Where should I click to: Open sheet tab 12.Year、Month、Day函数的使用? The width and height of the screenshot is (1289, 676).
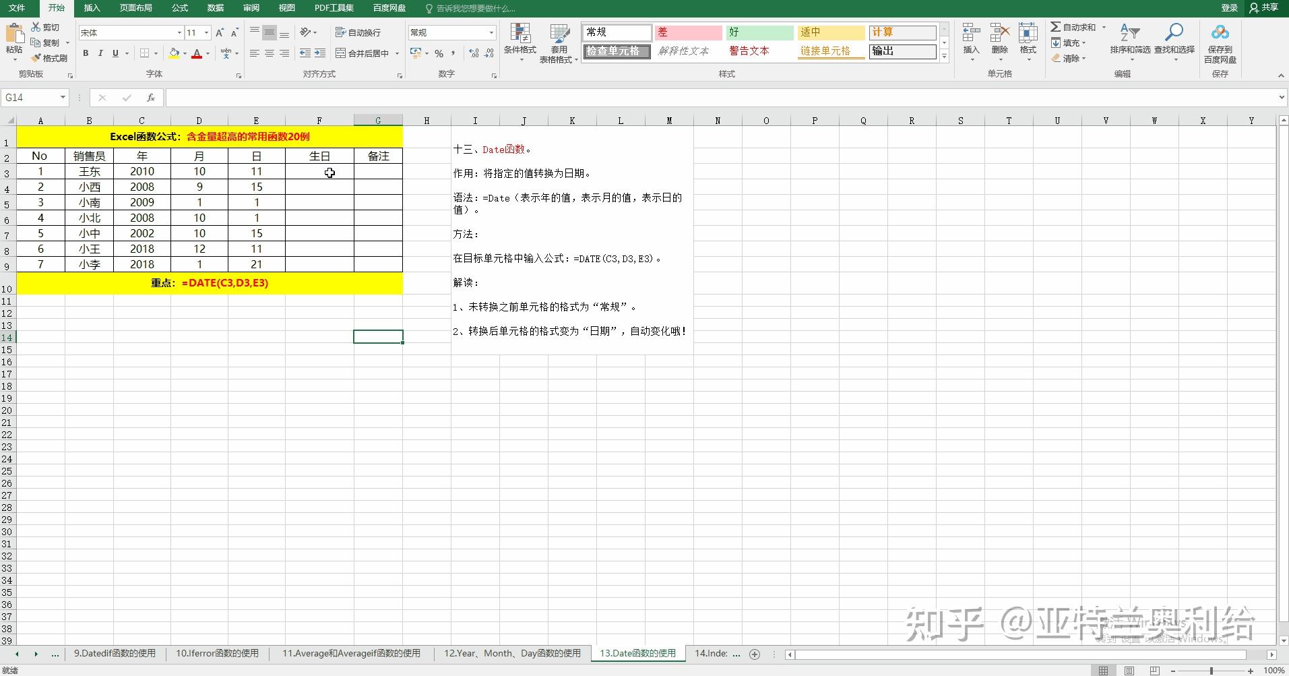(512, 653)
